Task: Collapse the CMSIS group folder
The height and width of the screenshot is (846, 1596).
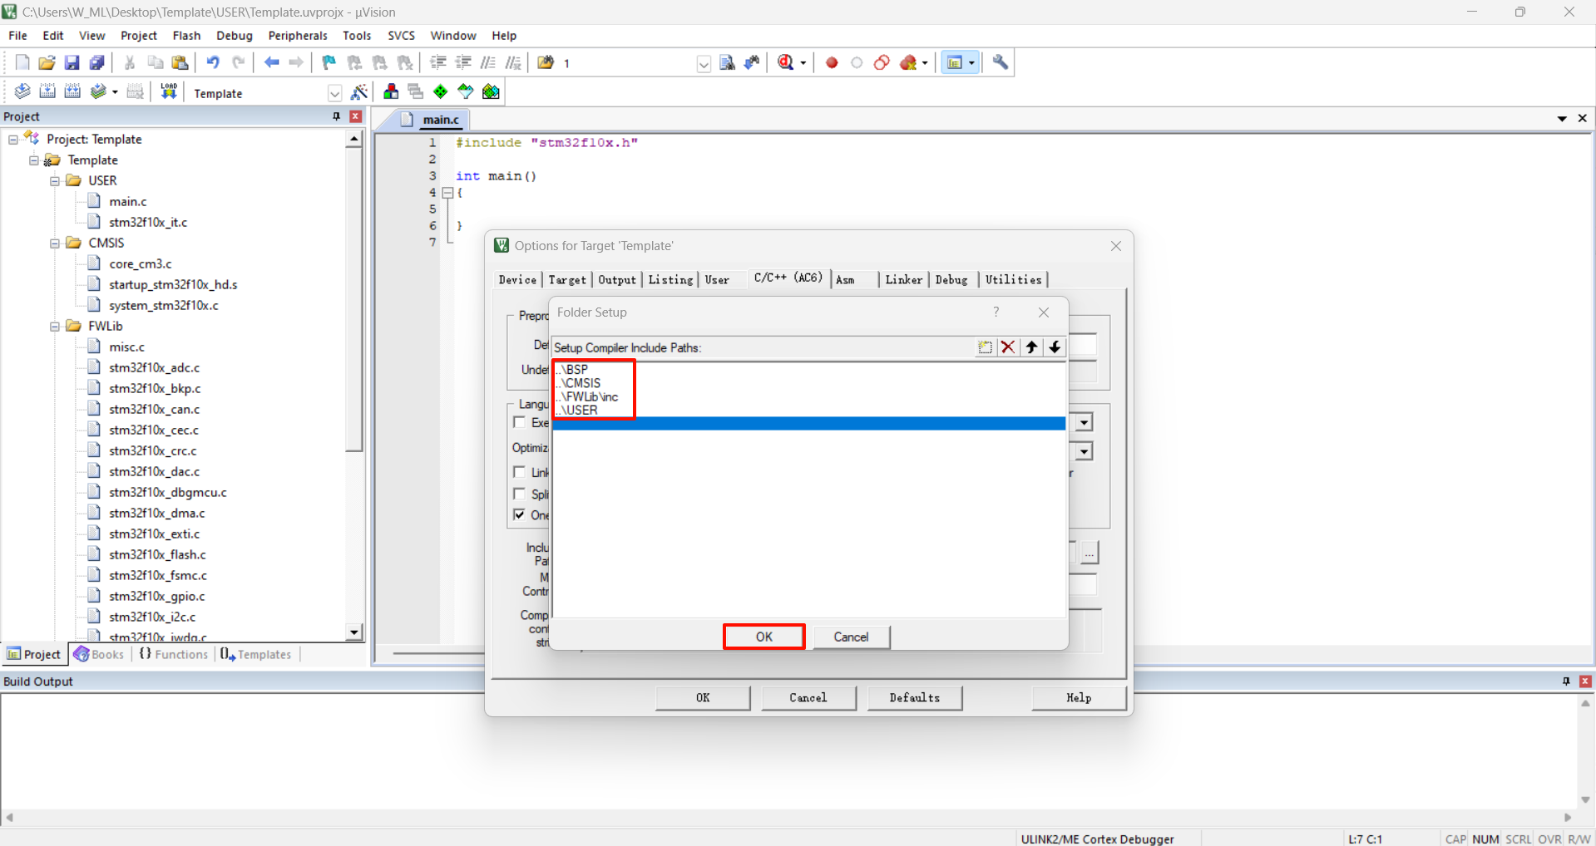Action: pos(55,243)
